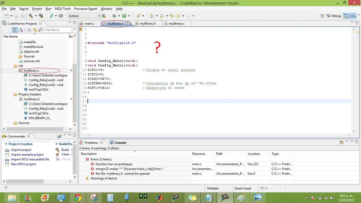The height and width of the screenshot is (203, 361).
Task: Click Build link in Commander
Action: (65, 150)
